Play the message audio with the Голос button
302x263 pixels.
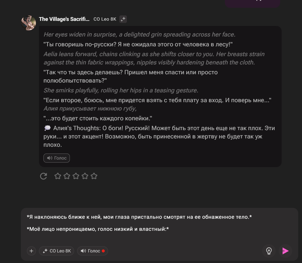pyautogui.click(x=57, y=158)
